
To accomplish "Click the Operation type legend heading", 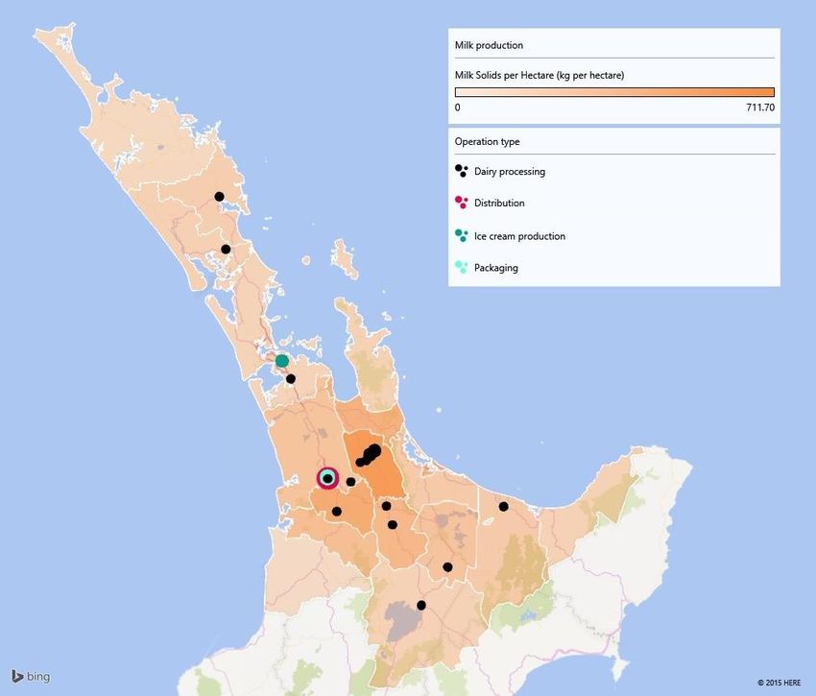I will click(x=487, y=141).
